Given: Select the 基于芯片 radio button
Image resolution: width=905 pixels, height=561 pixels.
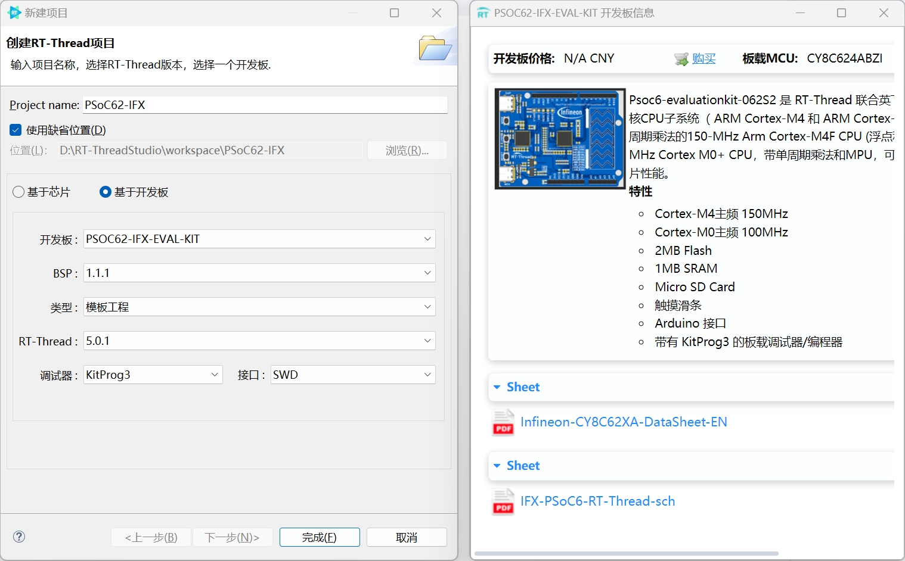Looking at the screenshot, I should click(18, 192).
